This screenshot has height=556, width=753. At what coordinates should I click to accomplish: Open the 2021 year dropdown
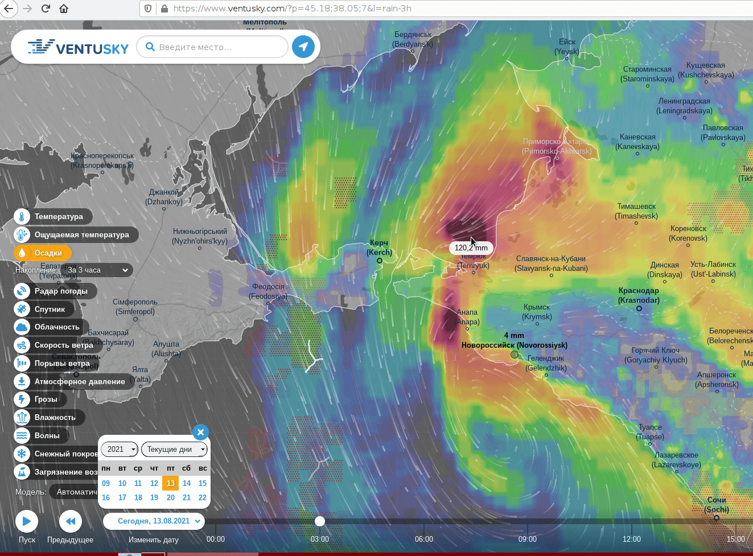coord(120,450)
